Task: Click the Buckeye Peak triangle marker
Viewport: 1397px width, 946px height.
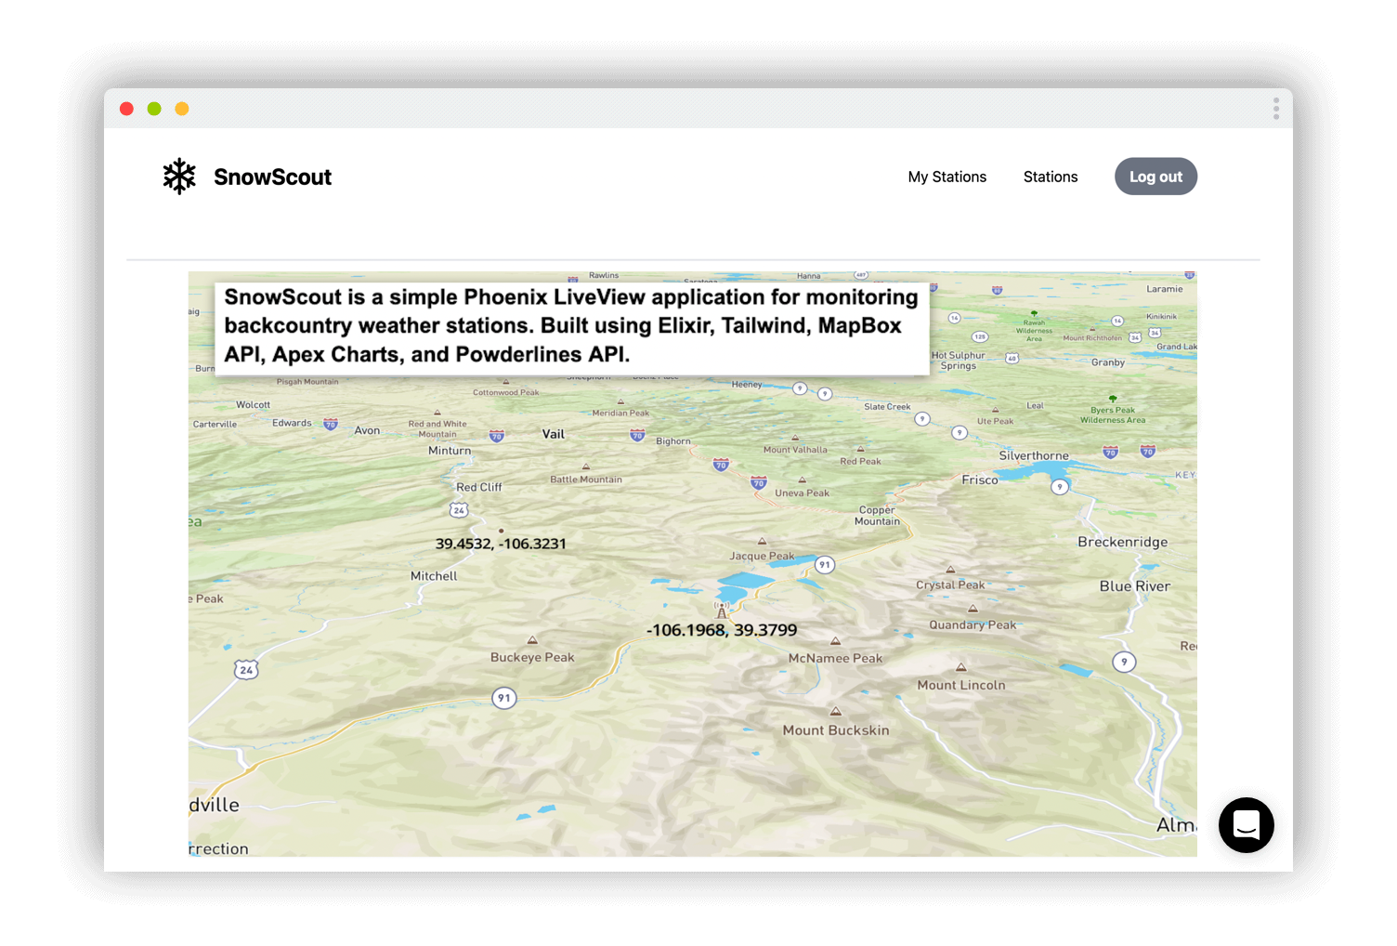Action: pos(532,640)
